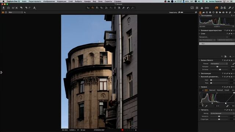Screen dimensions: 235x132
Task: Toggle the red color tag under the image
Action: pyautogui.click(x=122, y=130)
